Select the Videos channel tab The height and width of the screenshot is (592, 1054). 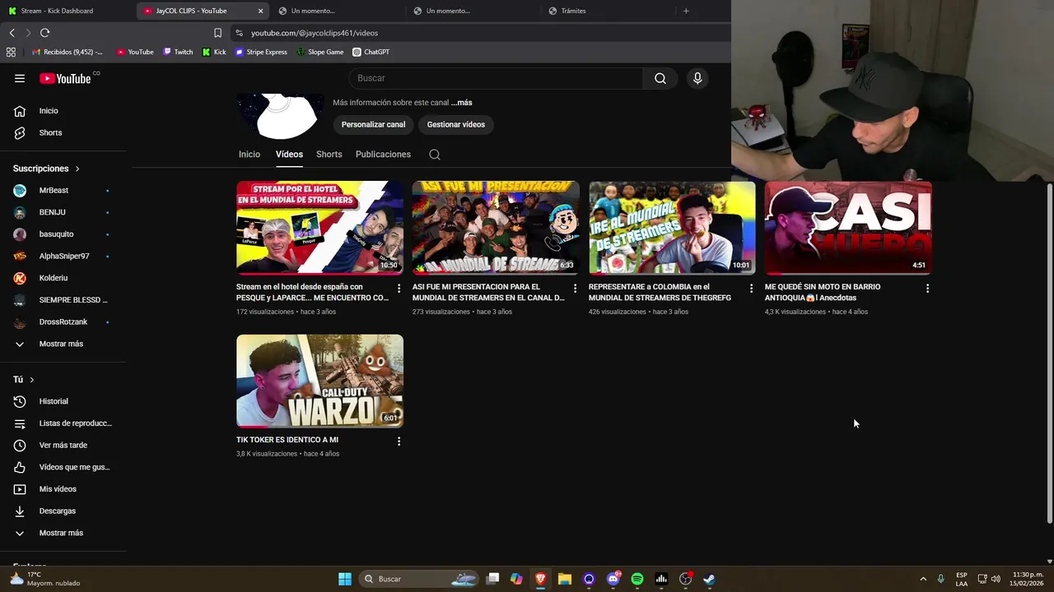289,155
